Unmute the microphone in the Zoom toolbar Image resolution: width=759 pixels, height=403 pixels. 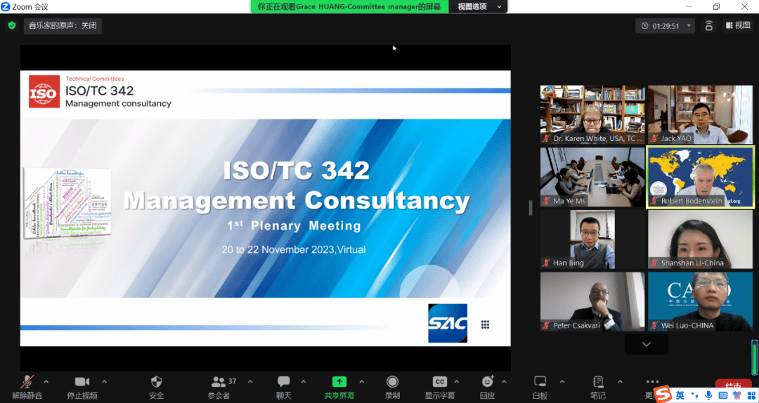click(x=27, y=382)
